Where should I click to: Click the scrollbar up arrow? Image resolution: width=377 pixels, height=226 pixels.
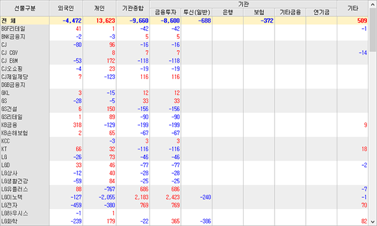click(373, 4)
